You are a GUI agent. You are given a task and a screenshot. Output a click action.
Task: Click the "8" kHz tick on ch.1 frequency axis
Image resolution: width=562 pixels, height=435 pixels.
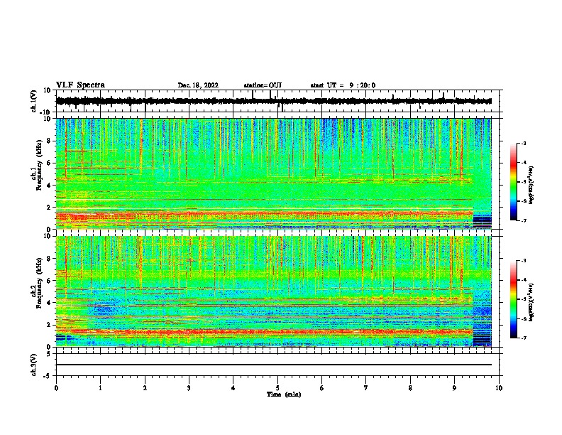click(50, 141)
